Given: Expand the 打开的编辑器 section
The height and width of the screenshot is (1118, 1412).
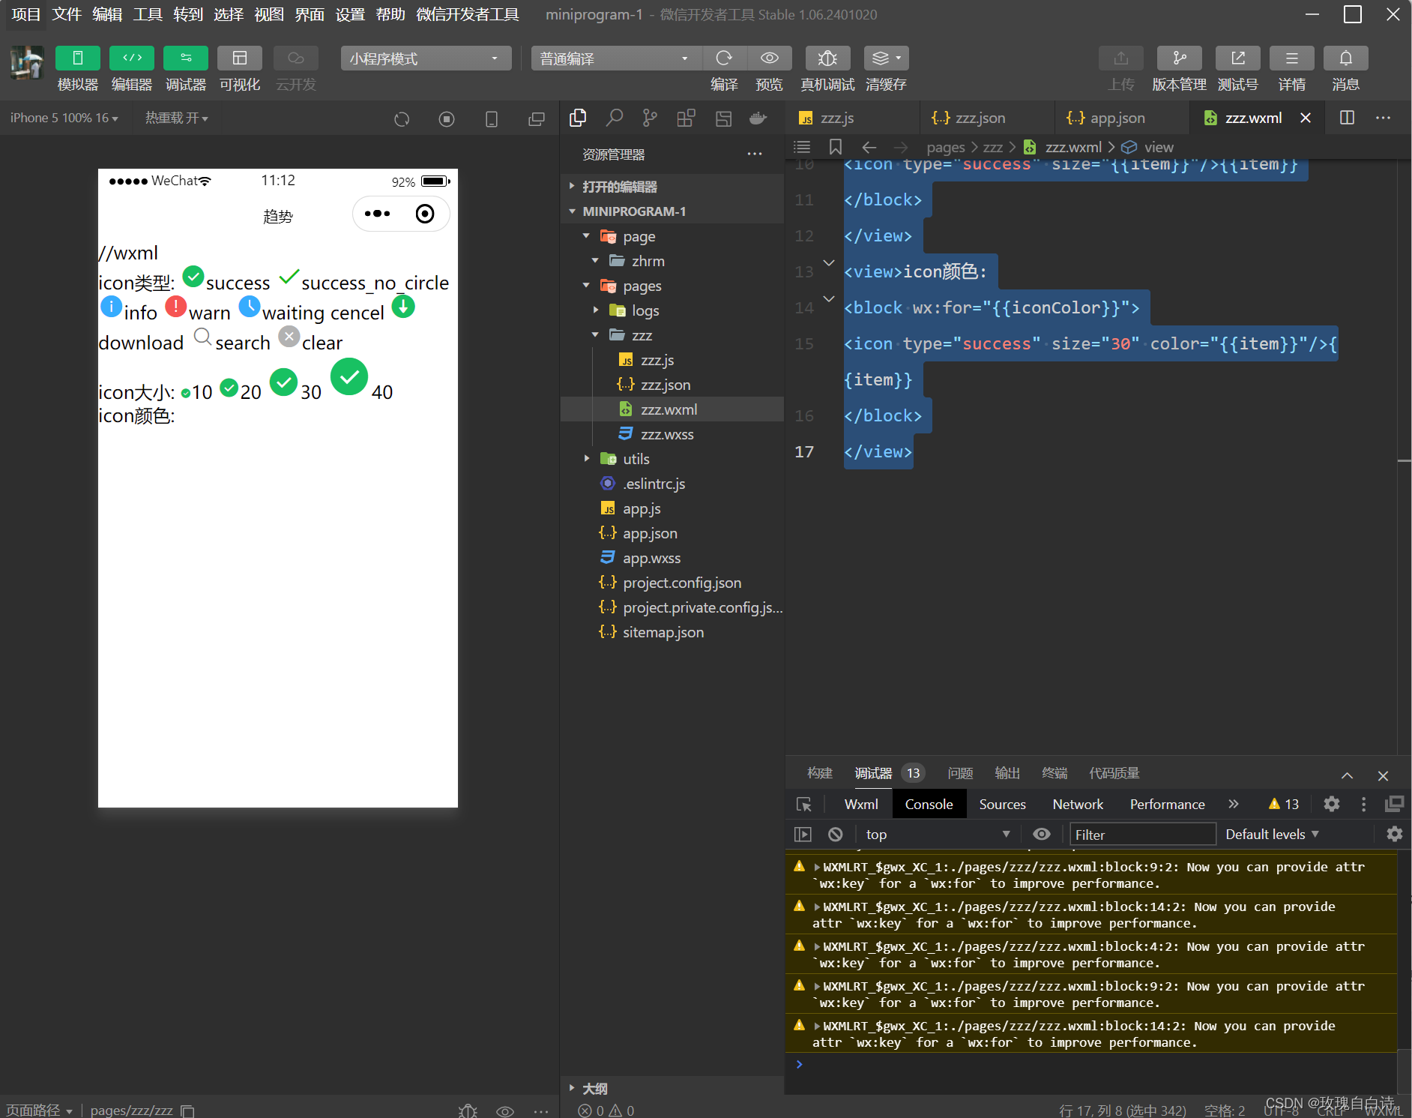Looking at the screenshot, I should [x=672, y=187].
